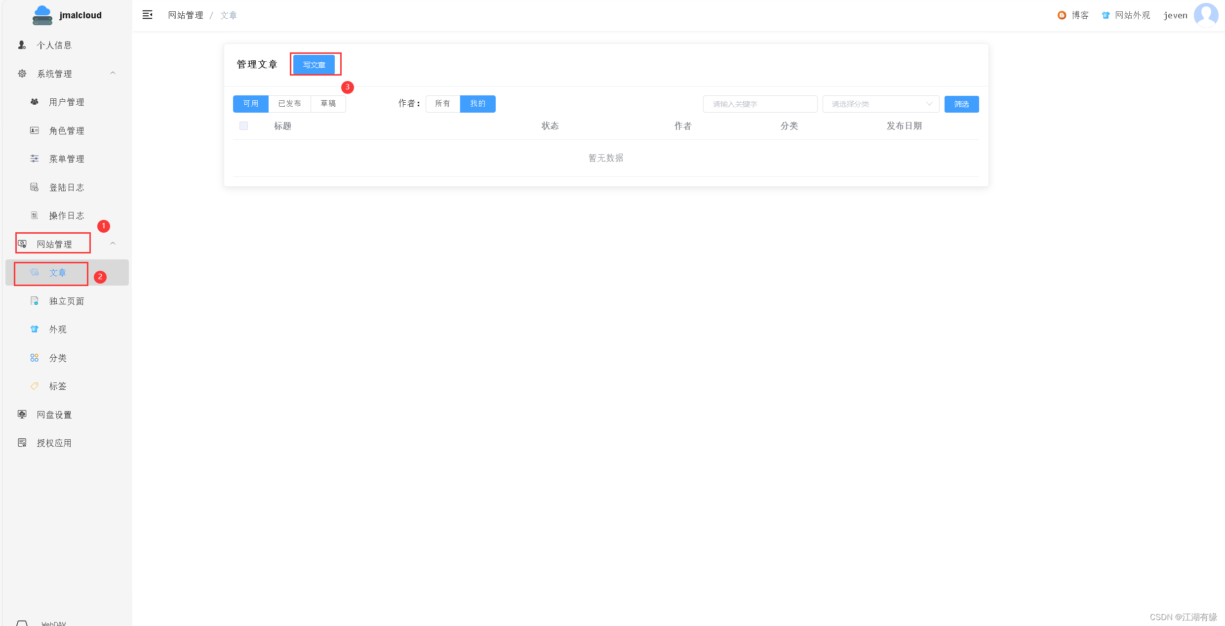Click the 请输入关键字 keyword input field
This screenshot has width=1225, height=626.
759,104
